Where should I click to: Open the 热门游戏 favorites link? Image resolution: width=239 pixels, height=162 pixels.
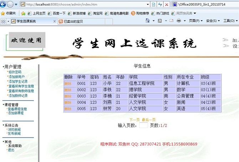pos(160,13)
